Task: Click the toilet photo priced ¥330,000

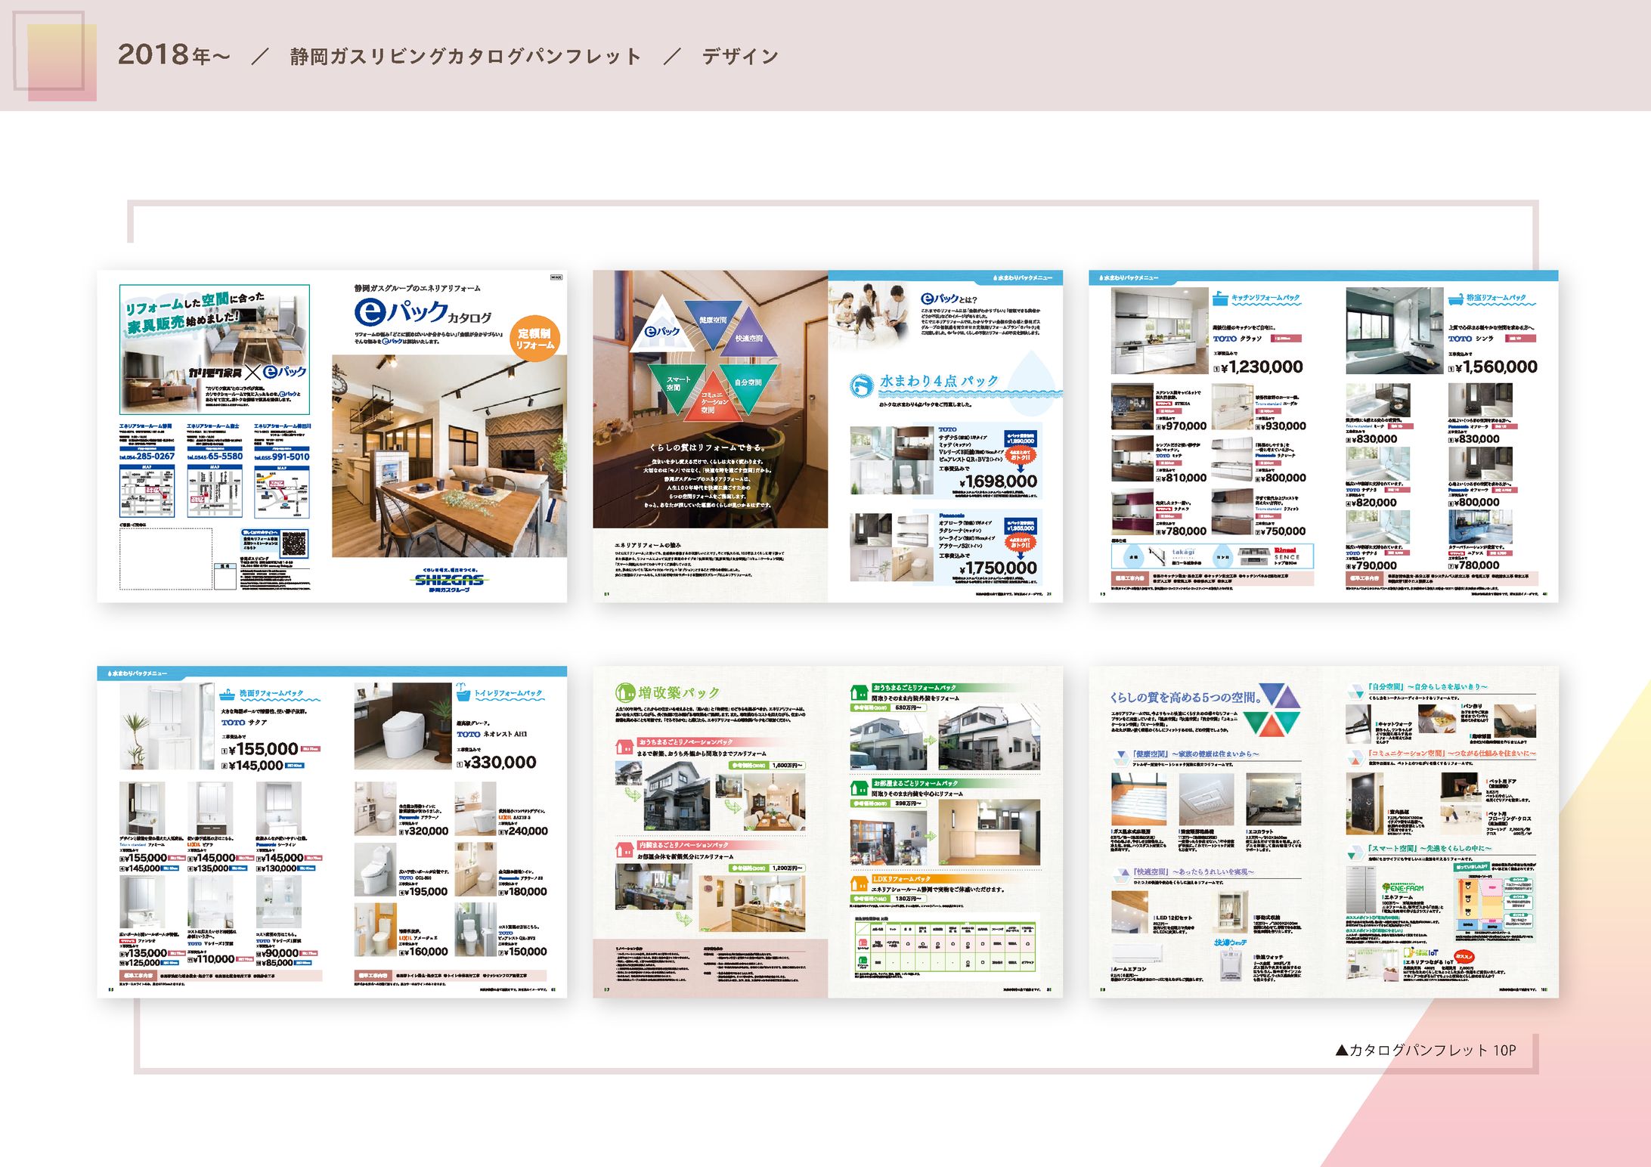Action: click(401, 726)
